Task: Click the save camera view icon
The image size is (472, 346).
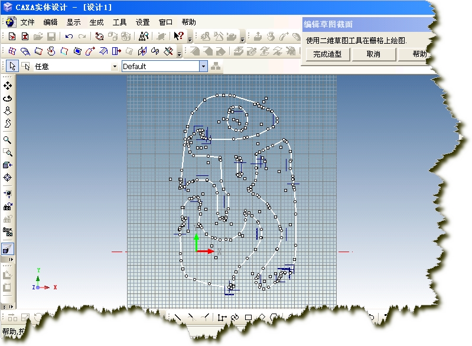Action: click(8, 207)
